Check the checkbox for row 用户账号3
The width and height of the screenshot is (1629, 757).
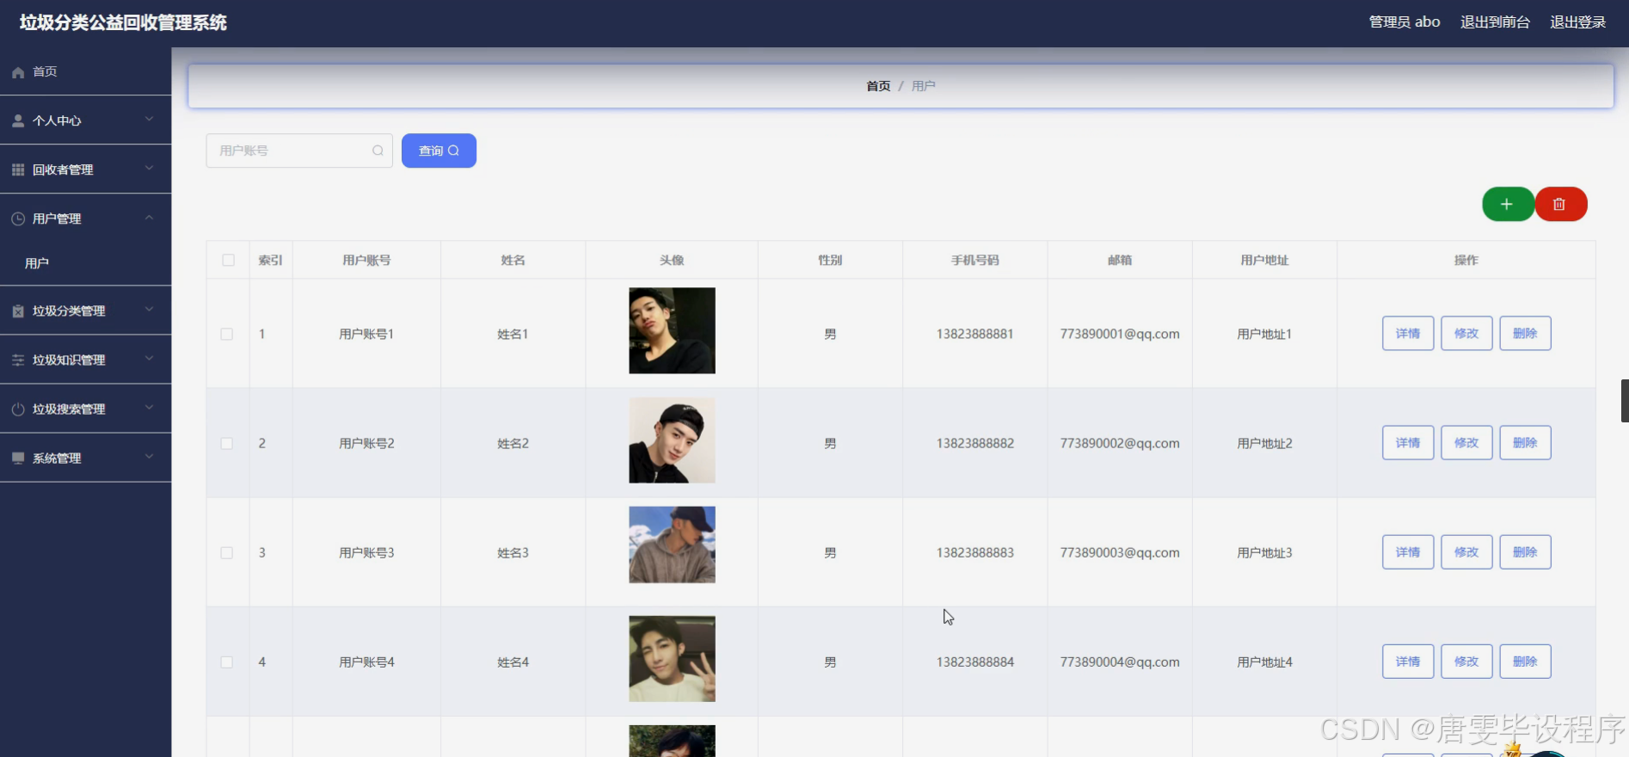[x=227, y=552]
